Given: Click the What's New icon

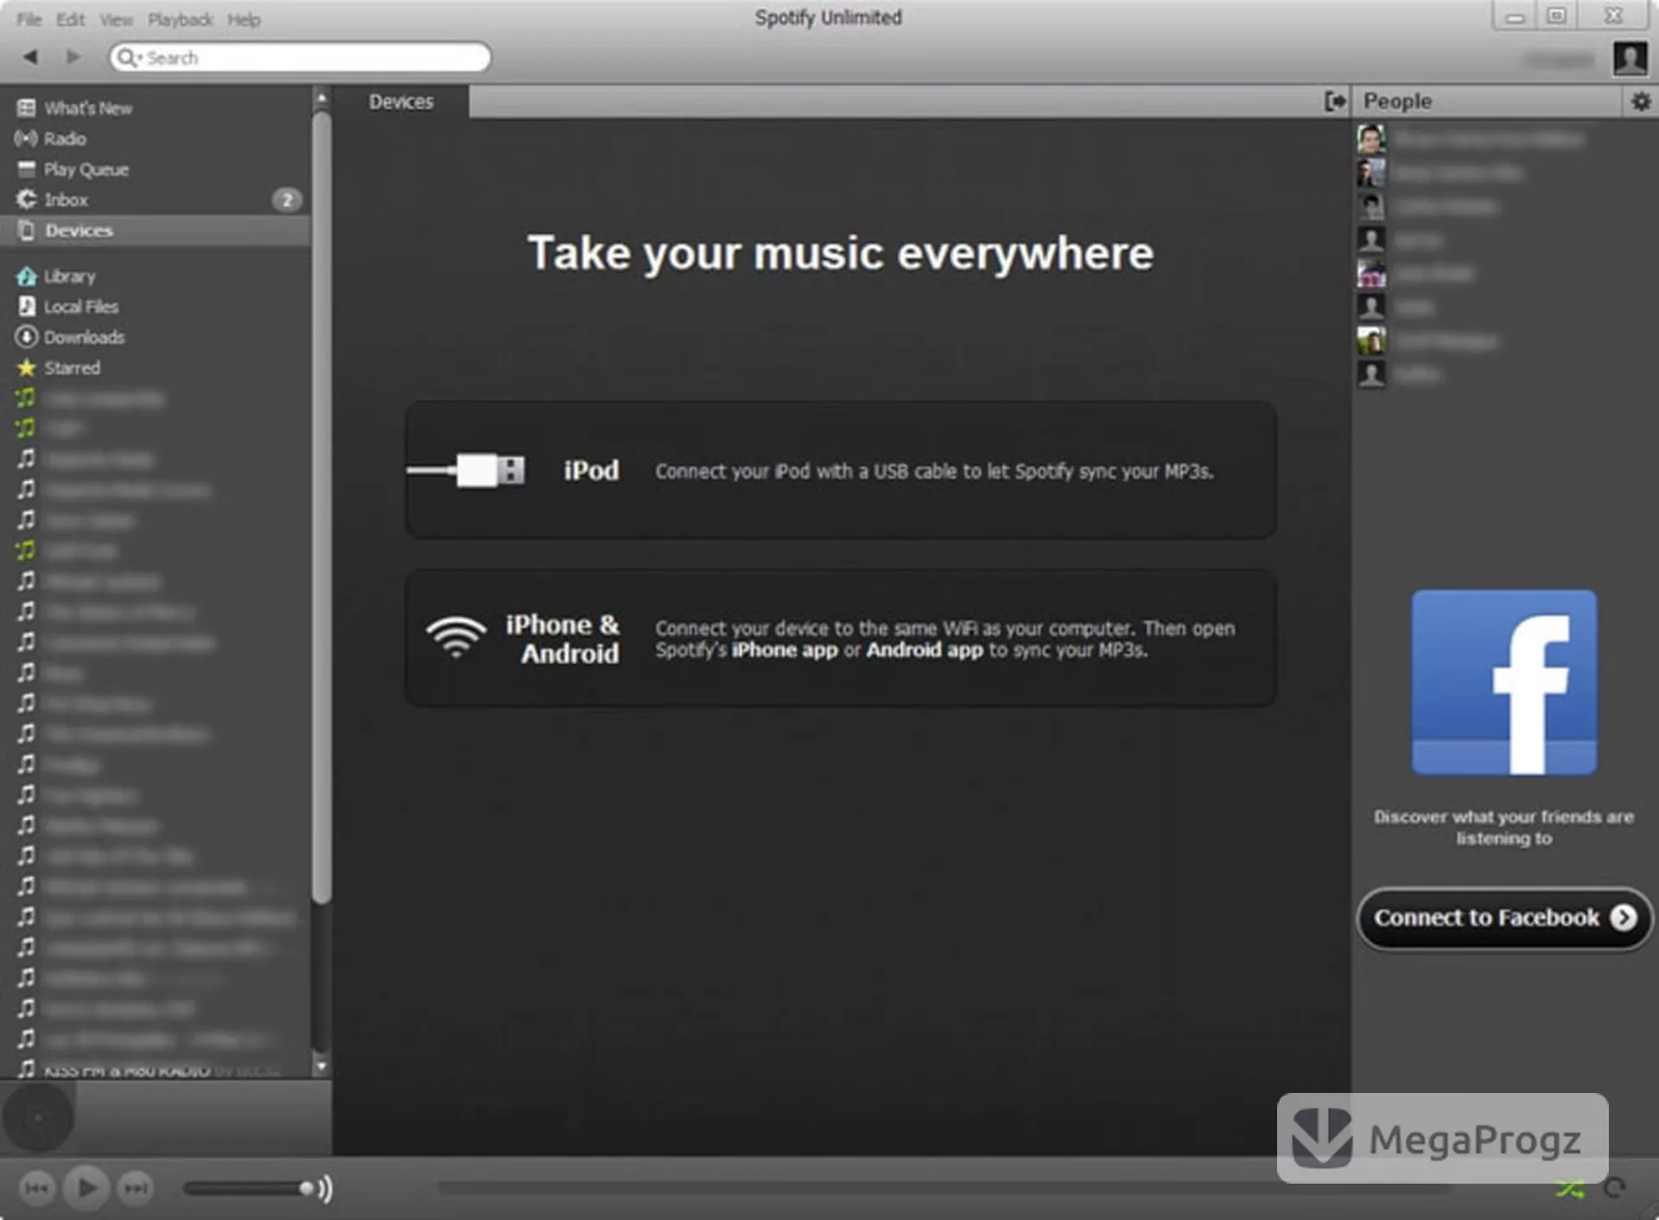Looking at the screenshot, I should [27, 108].
